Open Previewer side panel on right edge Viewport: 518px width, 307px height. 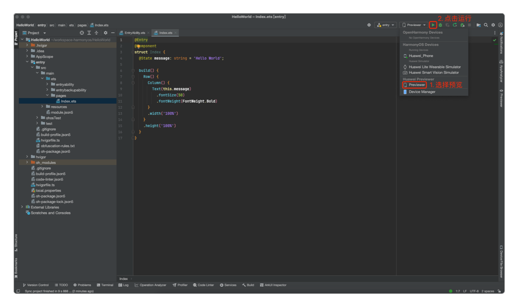coord(501,98)
